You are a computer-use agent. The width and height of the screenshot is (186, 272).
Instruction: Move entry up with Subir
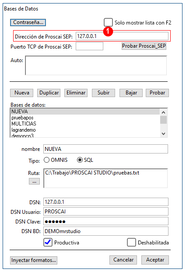(103, 93)
